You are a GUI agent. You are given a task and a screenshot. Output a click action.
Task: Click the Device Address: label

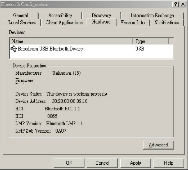(31, 101)
